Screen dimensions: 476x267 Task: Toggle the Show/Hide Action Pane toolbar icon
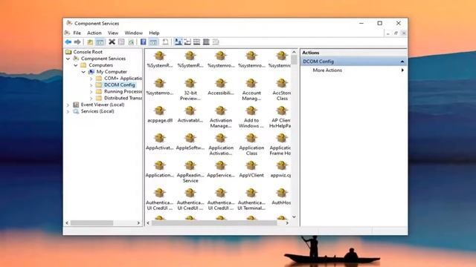click(x=153, y=42)
